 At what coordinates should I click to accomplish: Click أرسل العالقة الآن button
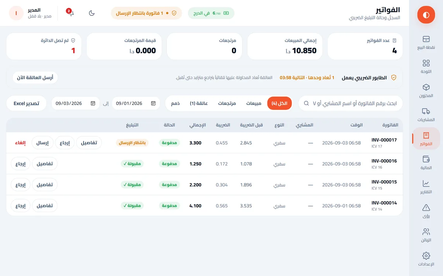(x=35, y=78)
